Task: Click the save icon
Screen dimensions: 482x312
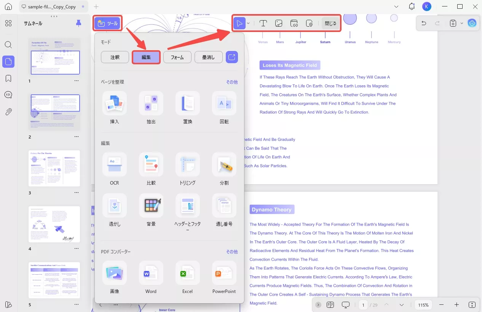Action: coord(453,23)
